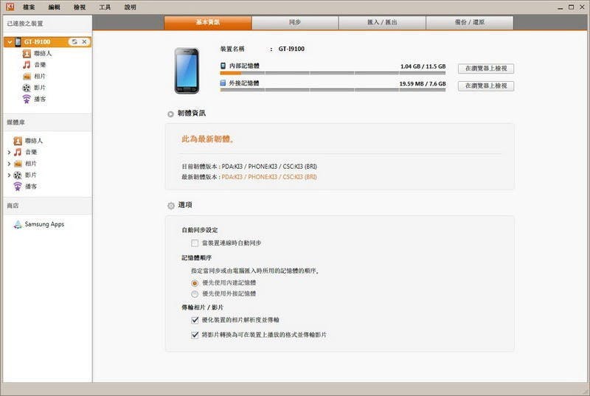
Task: Open the 編輯 menu
Action: pos(54,7)
